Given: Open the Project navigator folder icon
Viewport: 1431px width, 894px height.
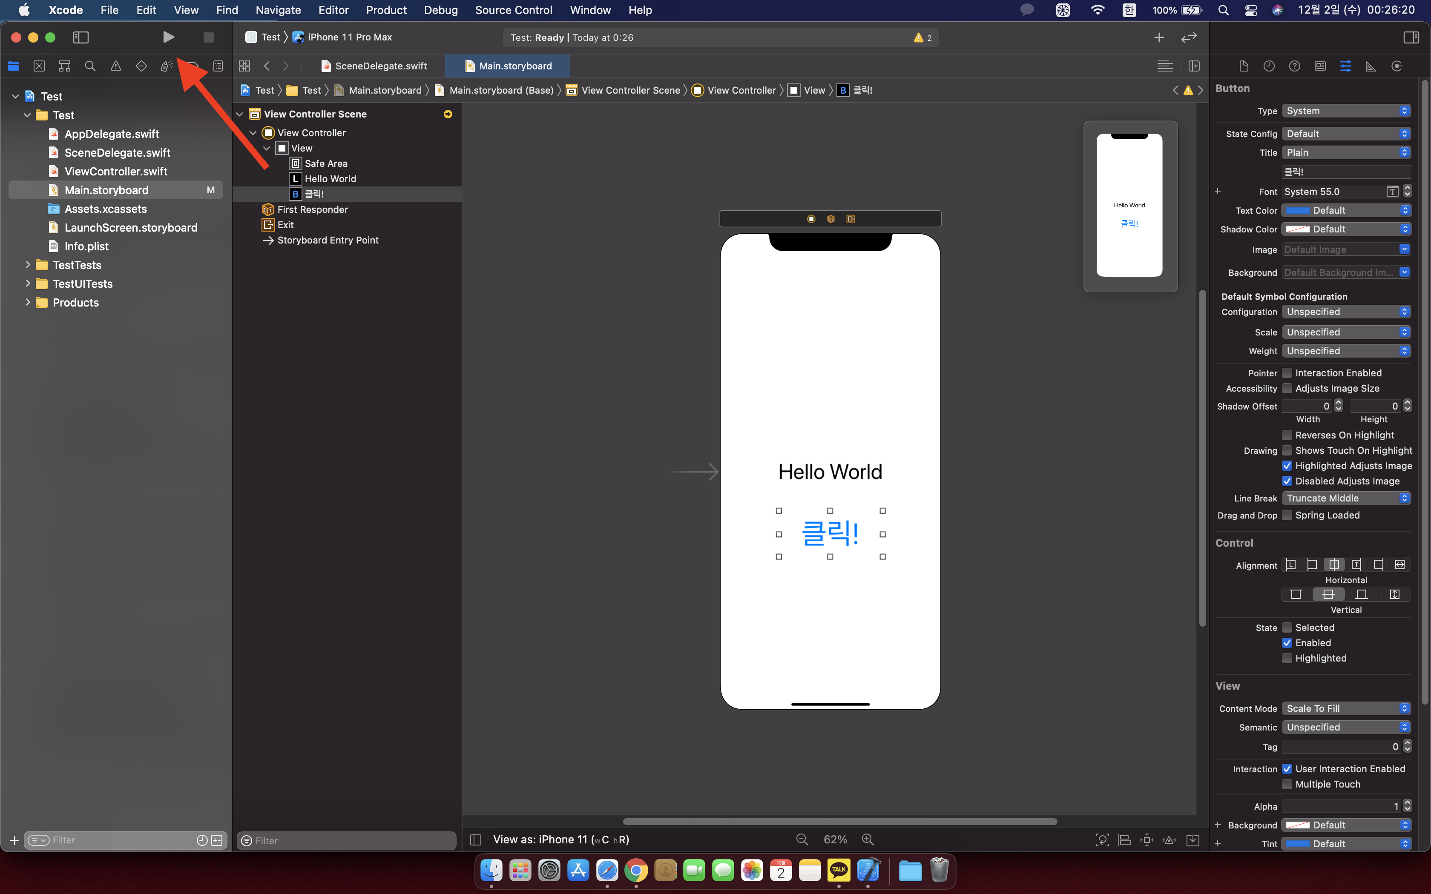Looking at the screenshot, I should (14, 66).
